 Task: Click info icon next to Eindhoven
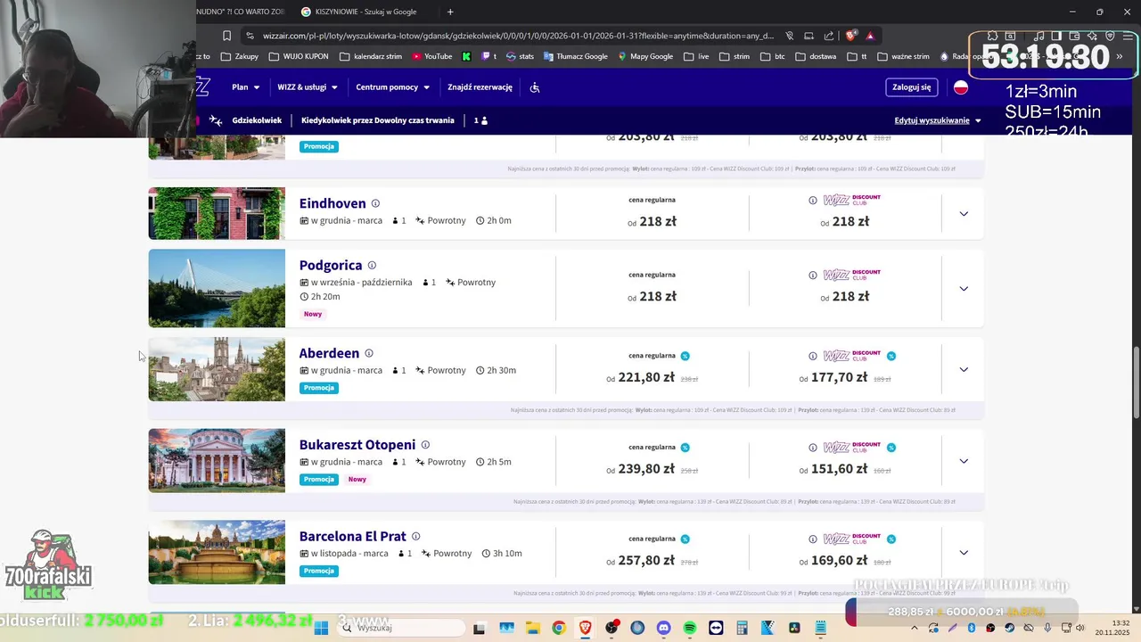(x=375, y=203)
